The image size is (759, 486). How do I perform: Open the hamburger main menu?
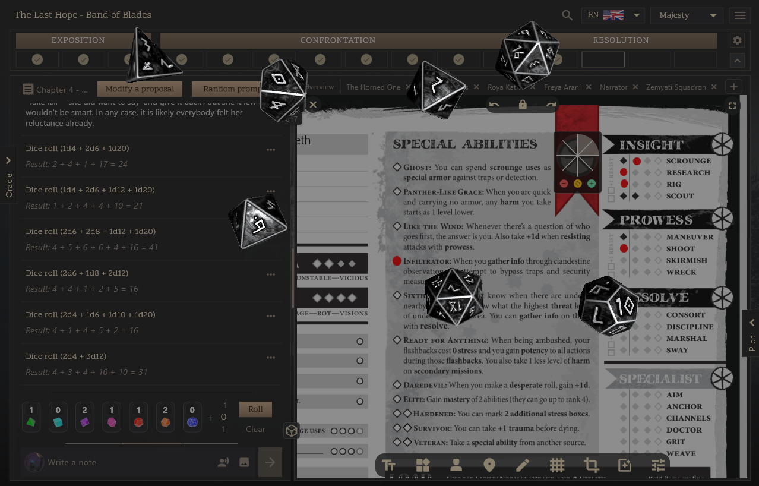tap(740, 15)
